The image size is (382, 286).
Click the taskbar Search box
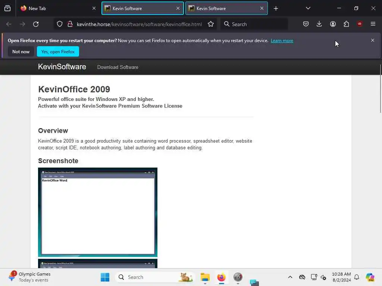pos(155,277)
